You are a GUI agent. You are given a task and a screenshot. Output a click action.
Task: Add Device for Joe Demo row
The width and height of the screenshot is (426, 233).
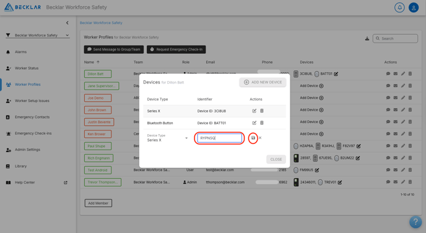311,98
